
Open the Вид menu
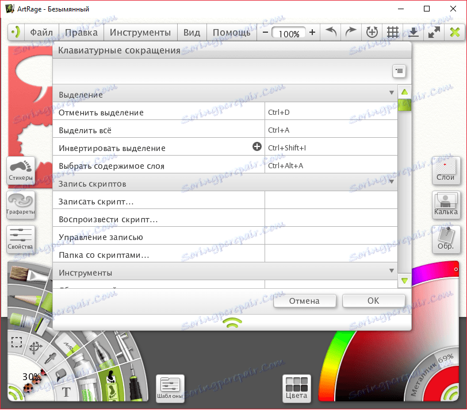[192, 32]
